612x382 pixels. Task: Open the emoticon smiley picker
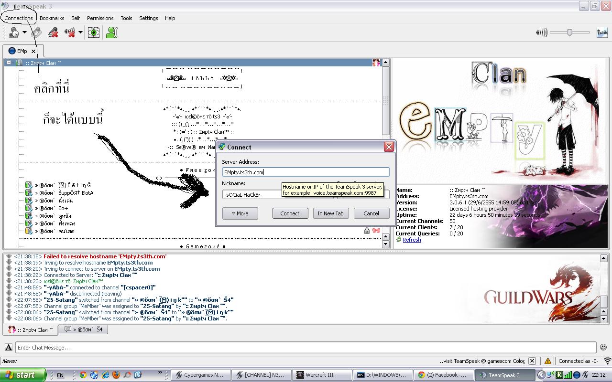point(603,347)
